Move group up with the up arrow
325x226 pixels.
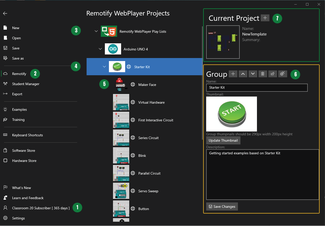tap(243, 74)
